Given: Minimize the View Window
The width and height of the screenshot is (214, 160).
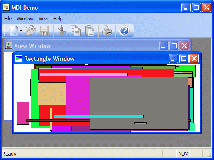Looking at the screenshot, I should 164,46.
